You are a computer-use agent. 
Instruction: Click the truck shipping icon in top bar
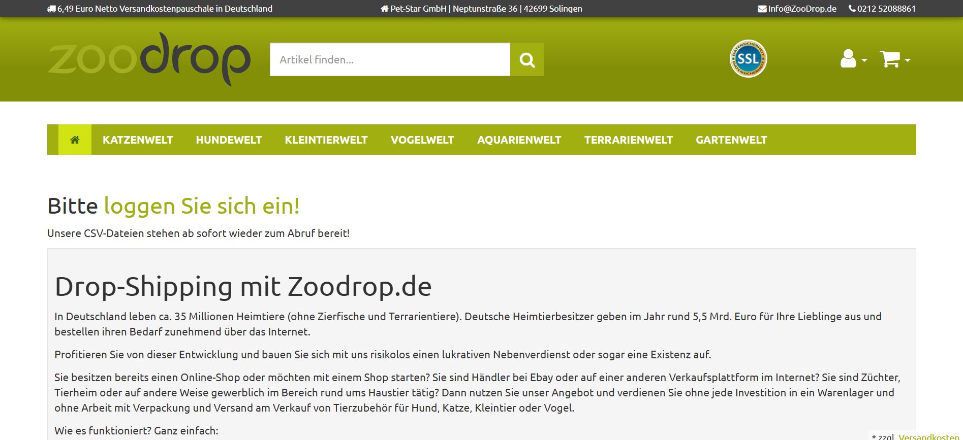[51, 9]
